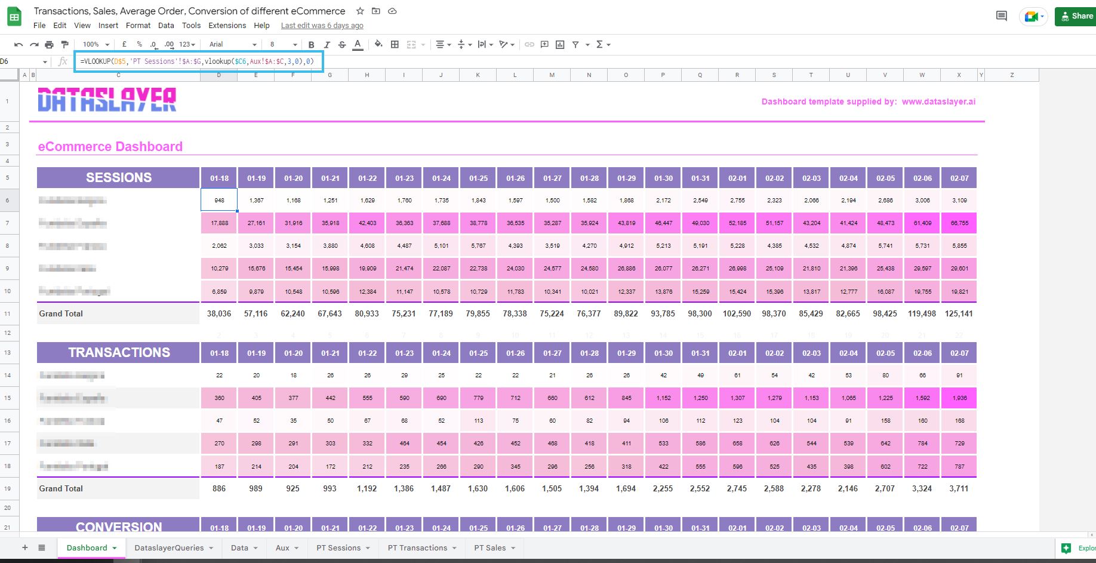Star this spreadsheet document
This screenshot has width=1096, height=563.
tap(360, 11)
